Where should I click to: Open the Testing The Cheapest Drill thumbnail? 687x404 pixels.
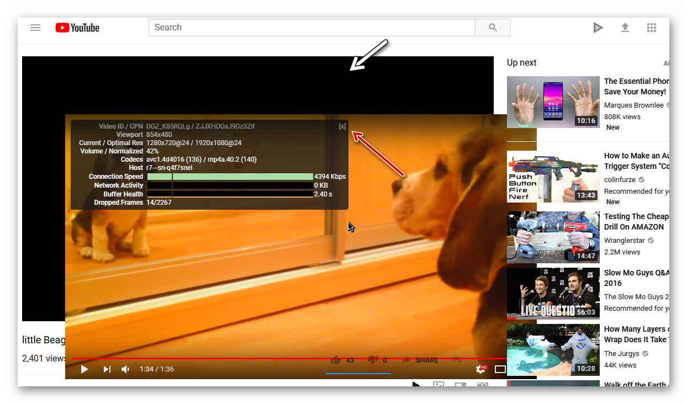(x=553, y=237)
